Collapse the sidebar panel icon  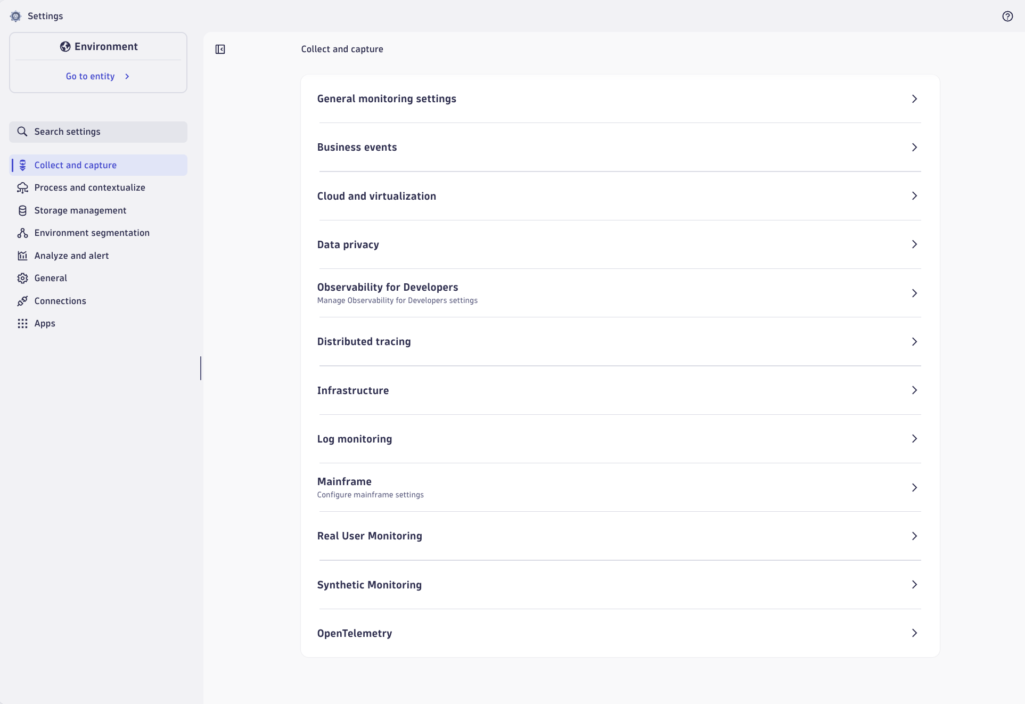[x=220, y=49]
